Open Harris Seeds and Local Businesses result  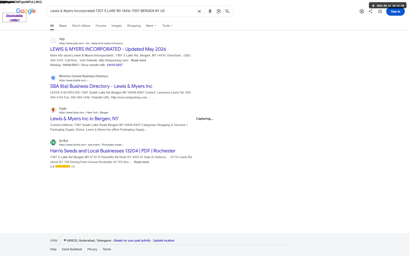coord(113,151)
